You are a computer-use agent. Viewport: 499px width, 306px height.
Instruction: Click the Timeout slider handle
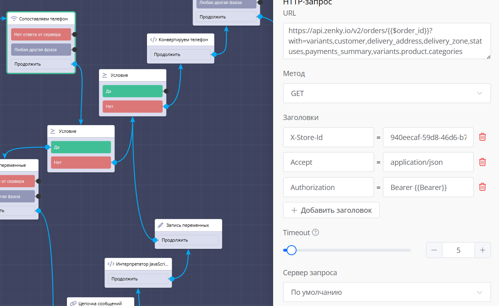(x=292, y=250)
